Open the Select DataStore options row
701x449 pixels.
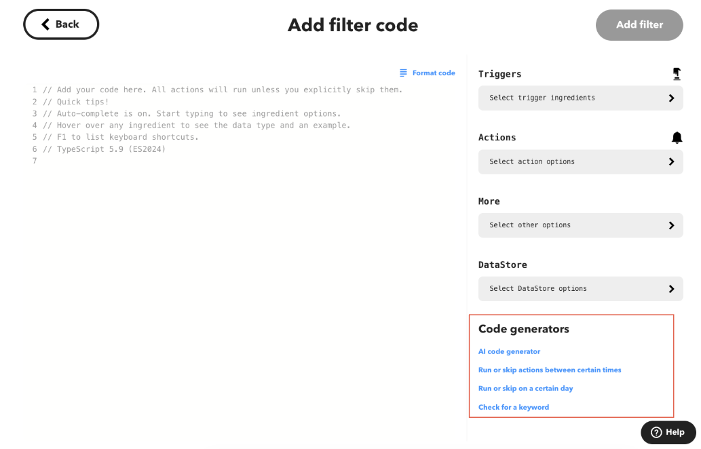click(x=580, y=289)
